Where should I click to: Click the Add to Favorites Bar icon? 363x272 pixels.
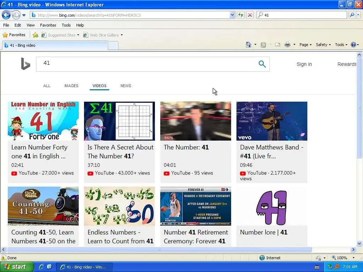pyautogui.click(x=35, y=35)
